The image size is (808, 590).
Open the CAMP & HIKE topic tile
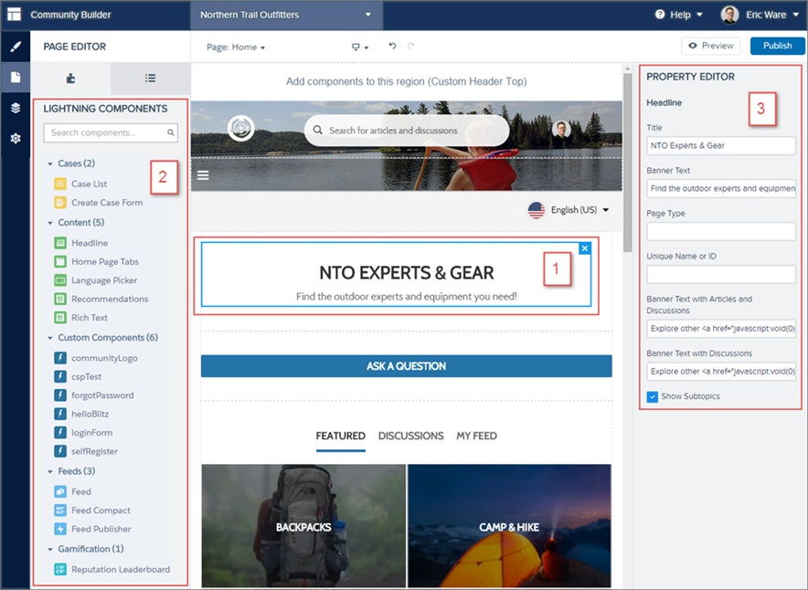tap(509, 526)
